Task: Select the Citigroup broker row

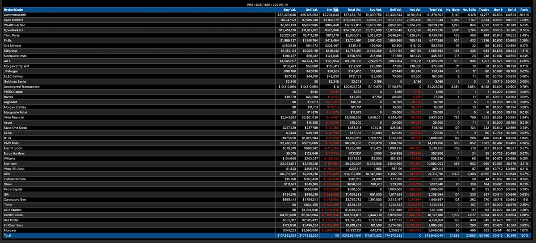Action: [x=268, y=52]
